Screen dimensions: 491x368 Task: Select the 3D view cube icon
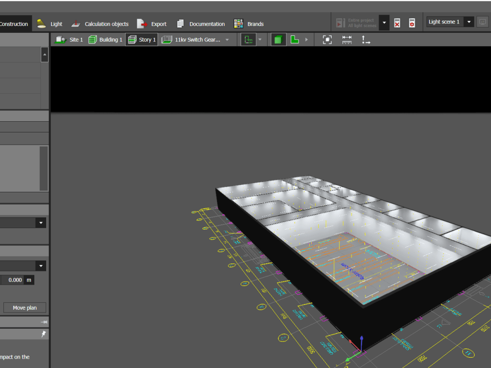click(278, 39)
